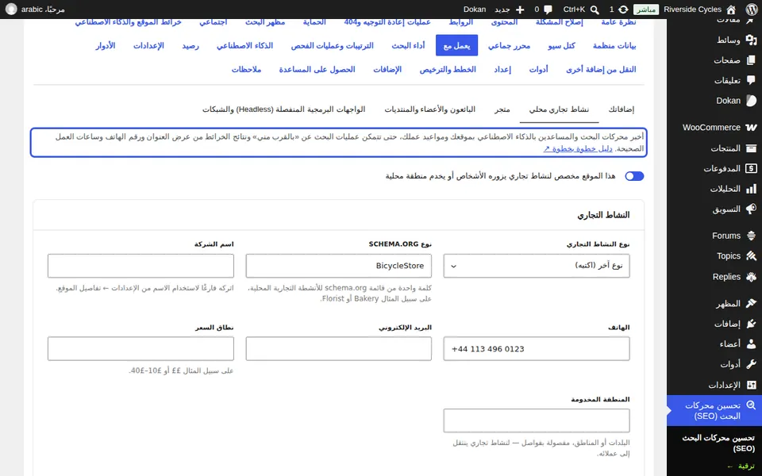Open the النقل من إضافة أخرى link
762x476 pixels.
[x=601, y=69]
